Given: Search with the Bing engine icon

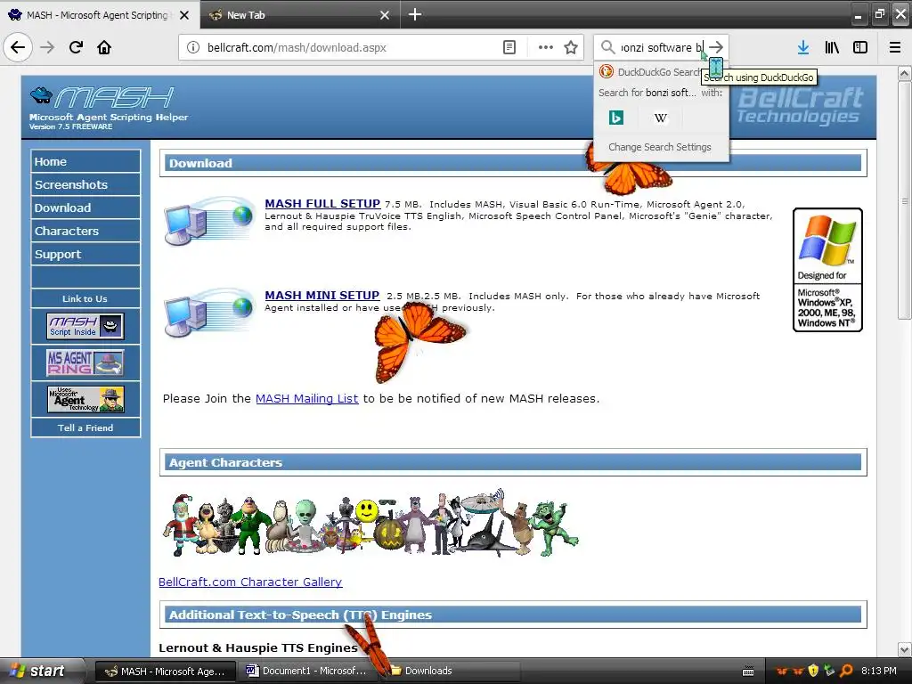Looking at the screenshot, I should tap(616, 118).
